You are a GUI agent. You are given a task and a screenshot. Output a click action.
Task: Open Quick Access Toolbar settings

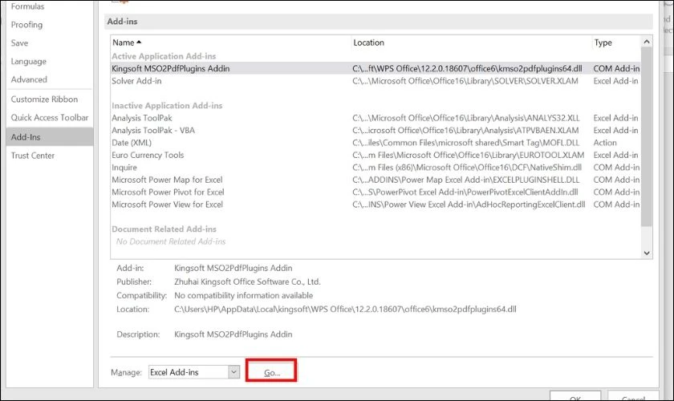[50, 117]
